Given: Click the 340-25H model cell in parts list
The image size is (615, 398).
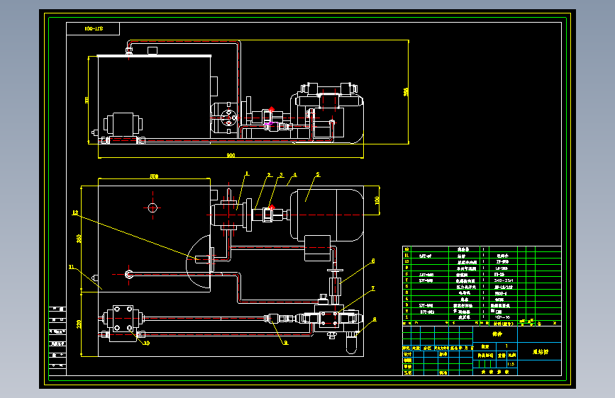Looking at the screenshot, I should point(504,280).
